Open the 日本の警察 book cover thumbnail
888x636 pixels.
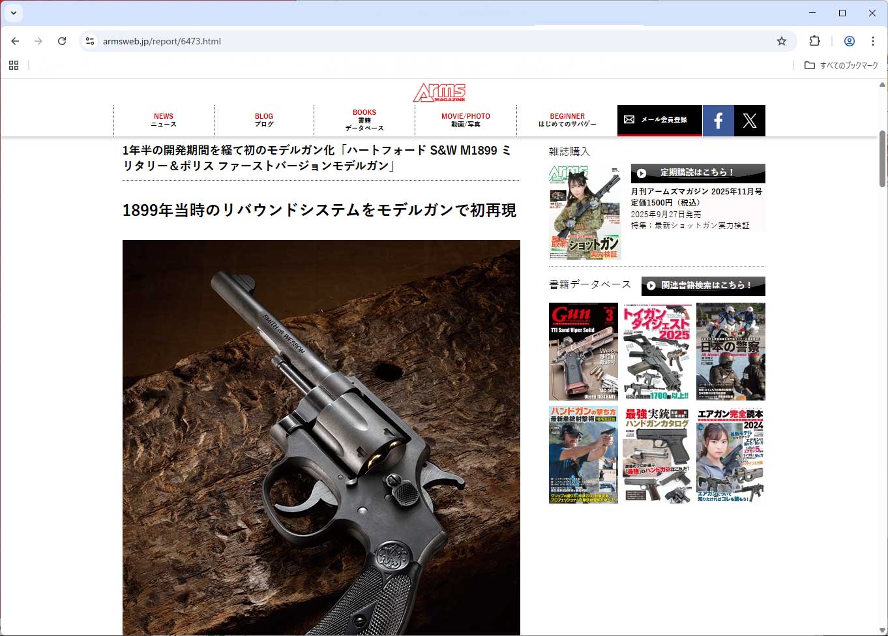[x=730, y=352]
